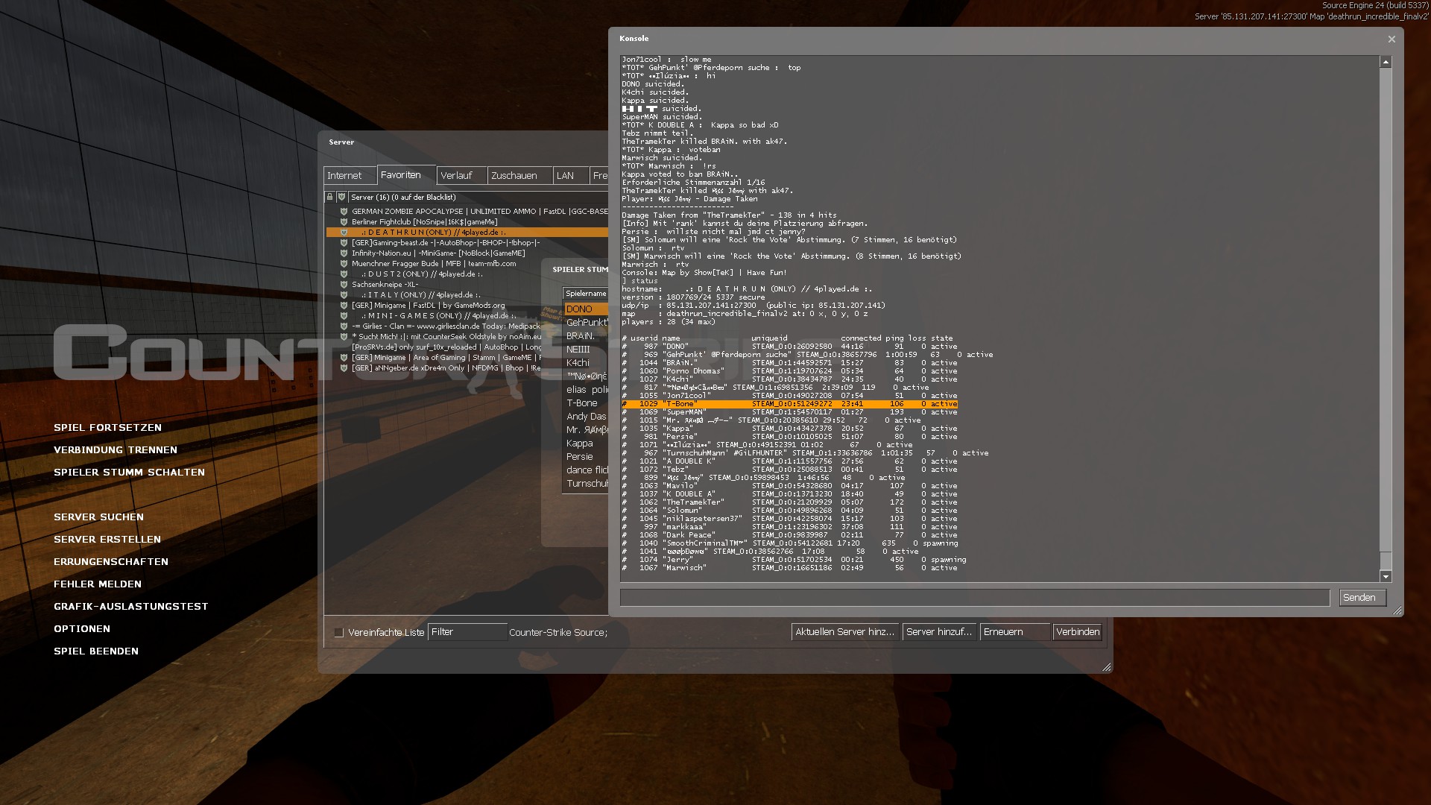Select the Berliner Fightclub server row

point(467,222)
